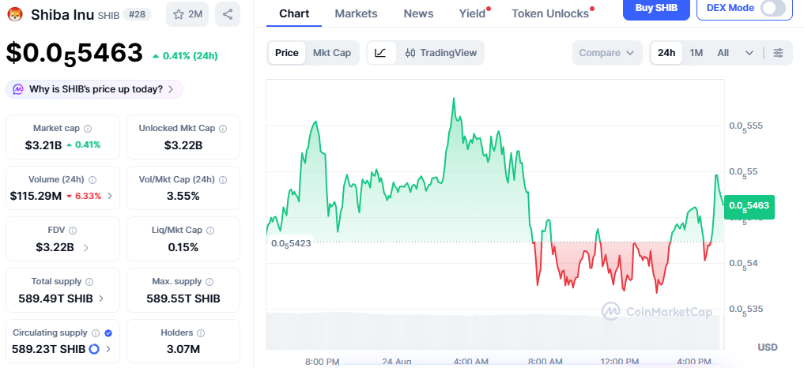Image resolution: width=804 pixels, height=368 pixels.
Task: Expand FDV details chevron
Action: [85, 247]
